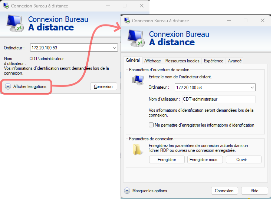Viewport: 273px width, 199px height.
Task: Click Connexion button in small window
Action: (x=103, y=87)
